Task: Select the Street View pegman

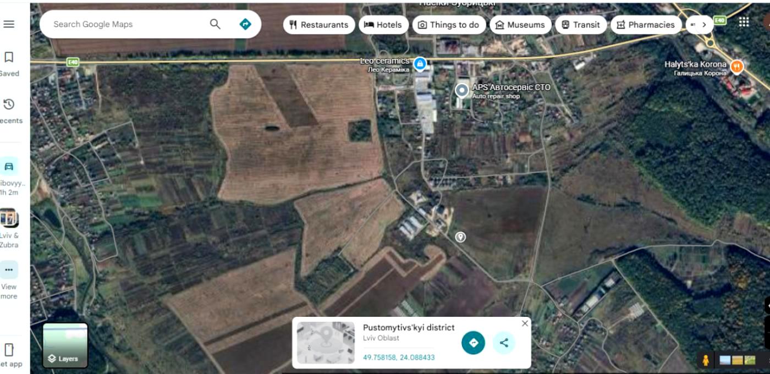Action: pos(705,360)
